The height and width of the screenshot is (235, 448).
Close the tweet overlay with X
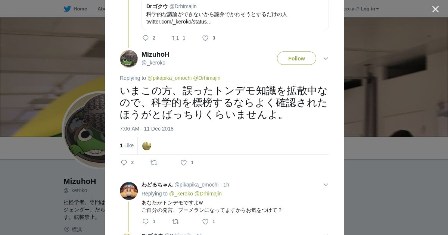coord(435,9)
